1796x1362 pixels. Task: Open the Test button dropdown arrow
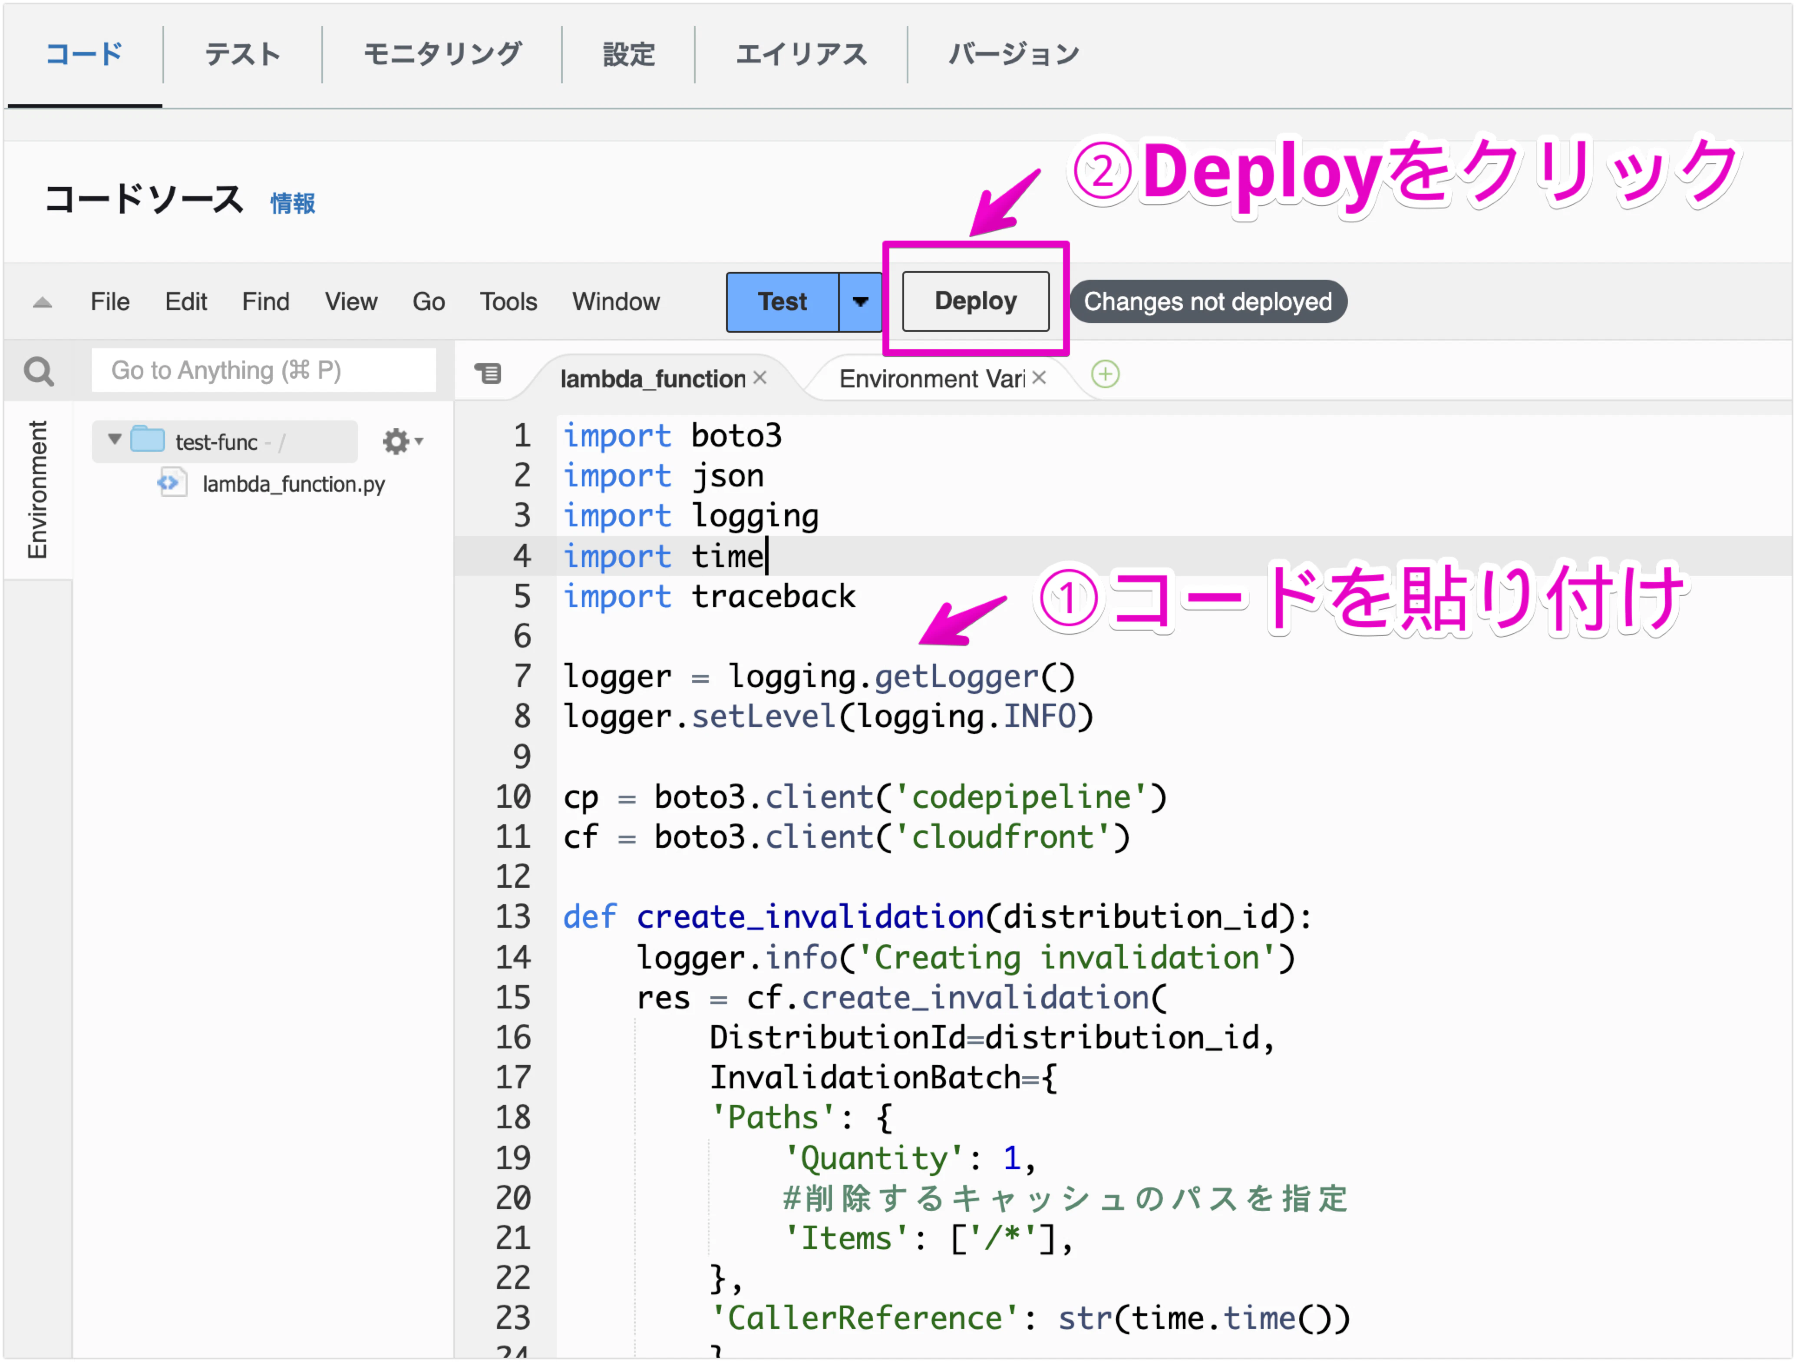point(860,301)
